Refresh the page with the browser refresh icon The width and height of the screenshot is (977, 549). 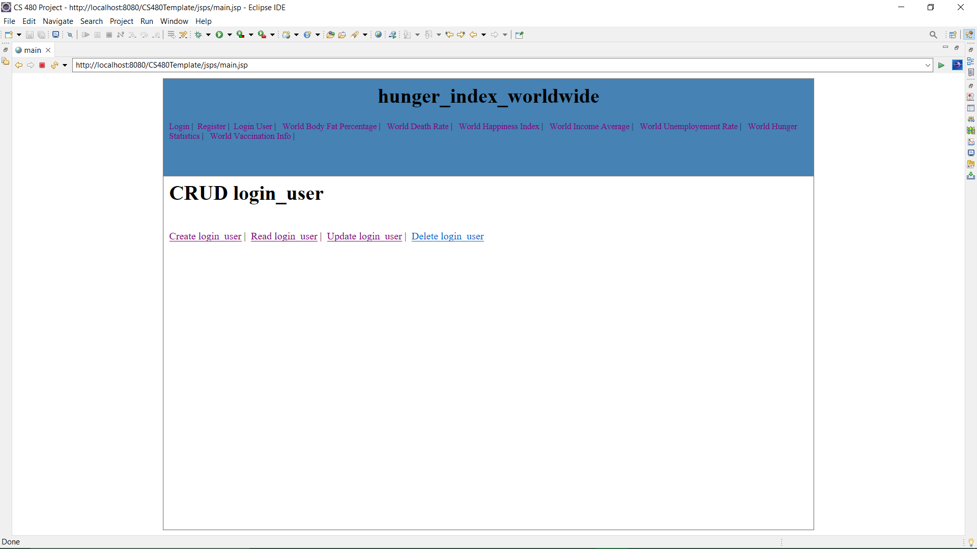coord(54,65)
